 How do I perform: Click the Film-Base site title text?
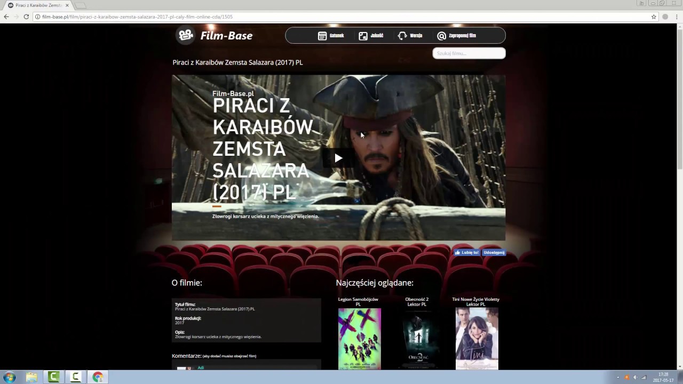pos(226,36)
